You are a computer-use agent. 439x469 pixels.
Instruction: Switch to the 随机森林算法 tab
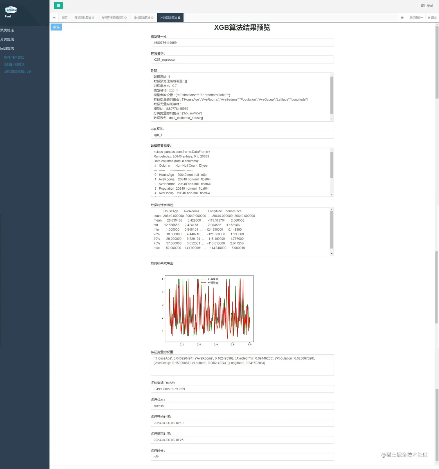83,18
